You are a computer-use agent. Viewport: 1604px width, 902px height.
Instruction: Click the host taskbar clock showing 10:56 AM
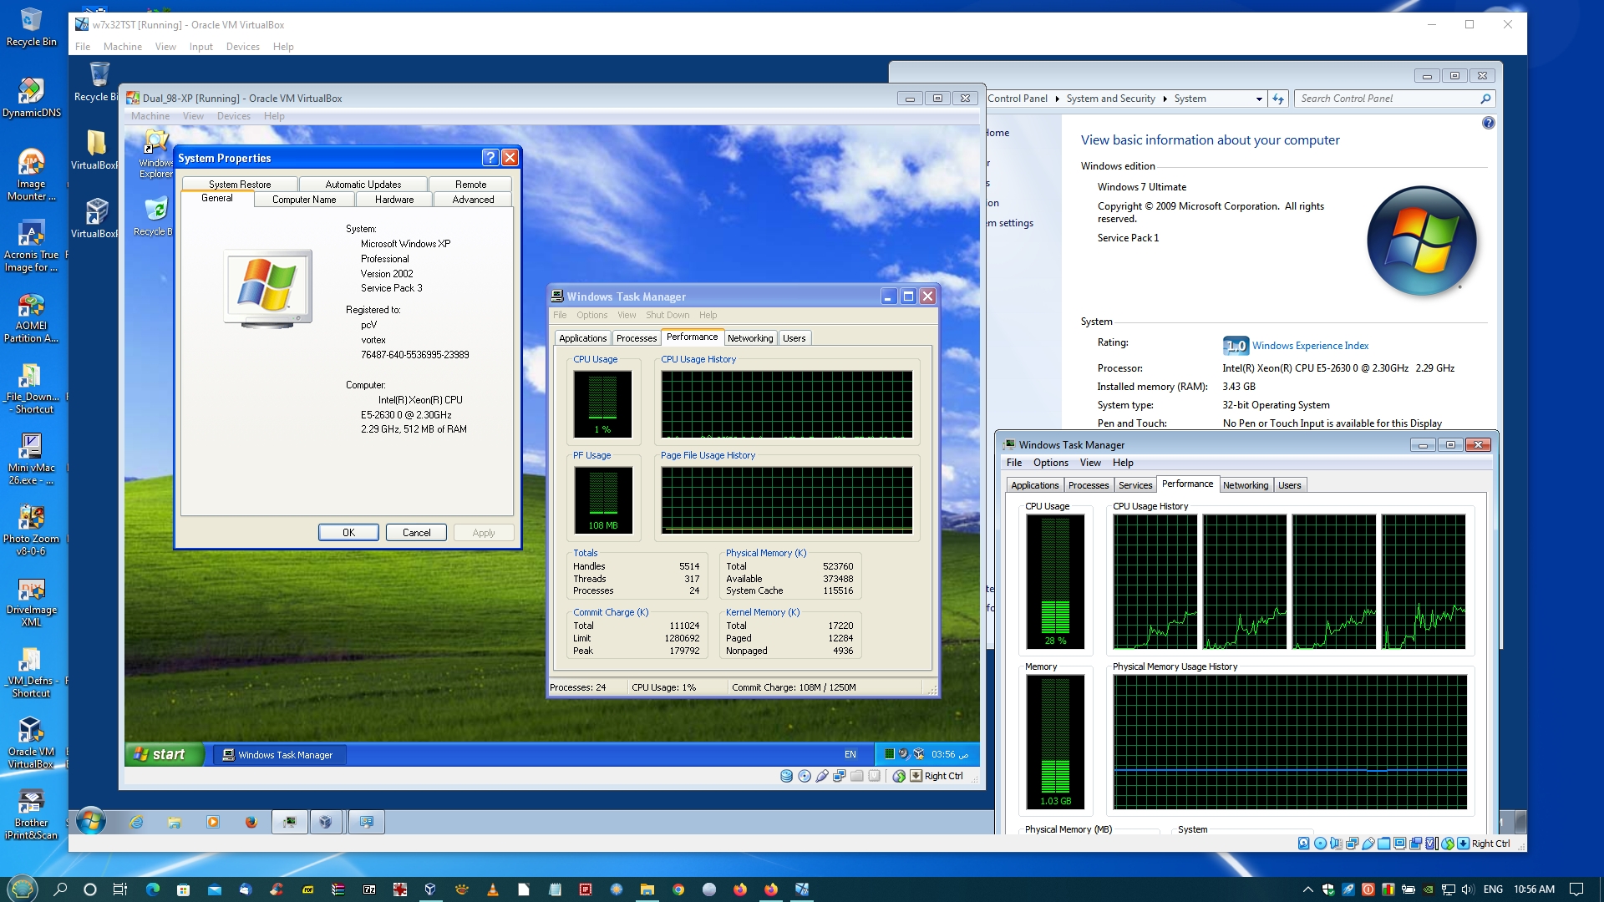click(1534, 889)
